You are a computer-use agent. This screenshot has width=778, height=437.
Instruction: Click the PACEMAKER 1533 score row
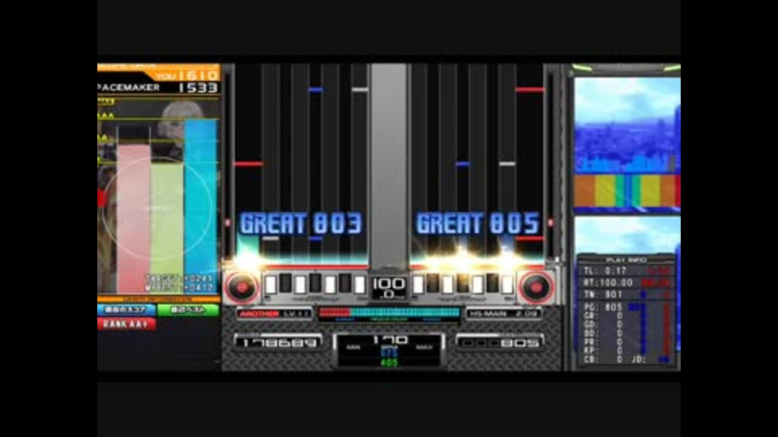tap(159, 87)
